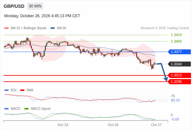Screen dimensions: 192x130
Task: Click the Oct 27 date axis label
Action: [x=157, y=125]
